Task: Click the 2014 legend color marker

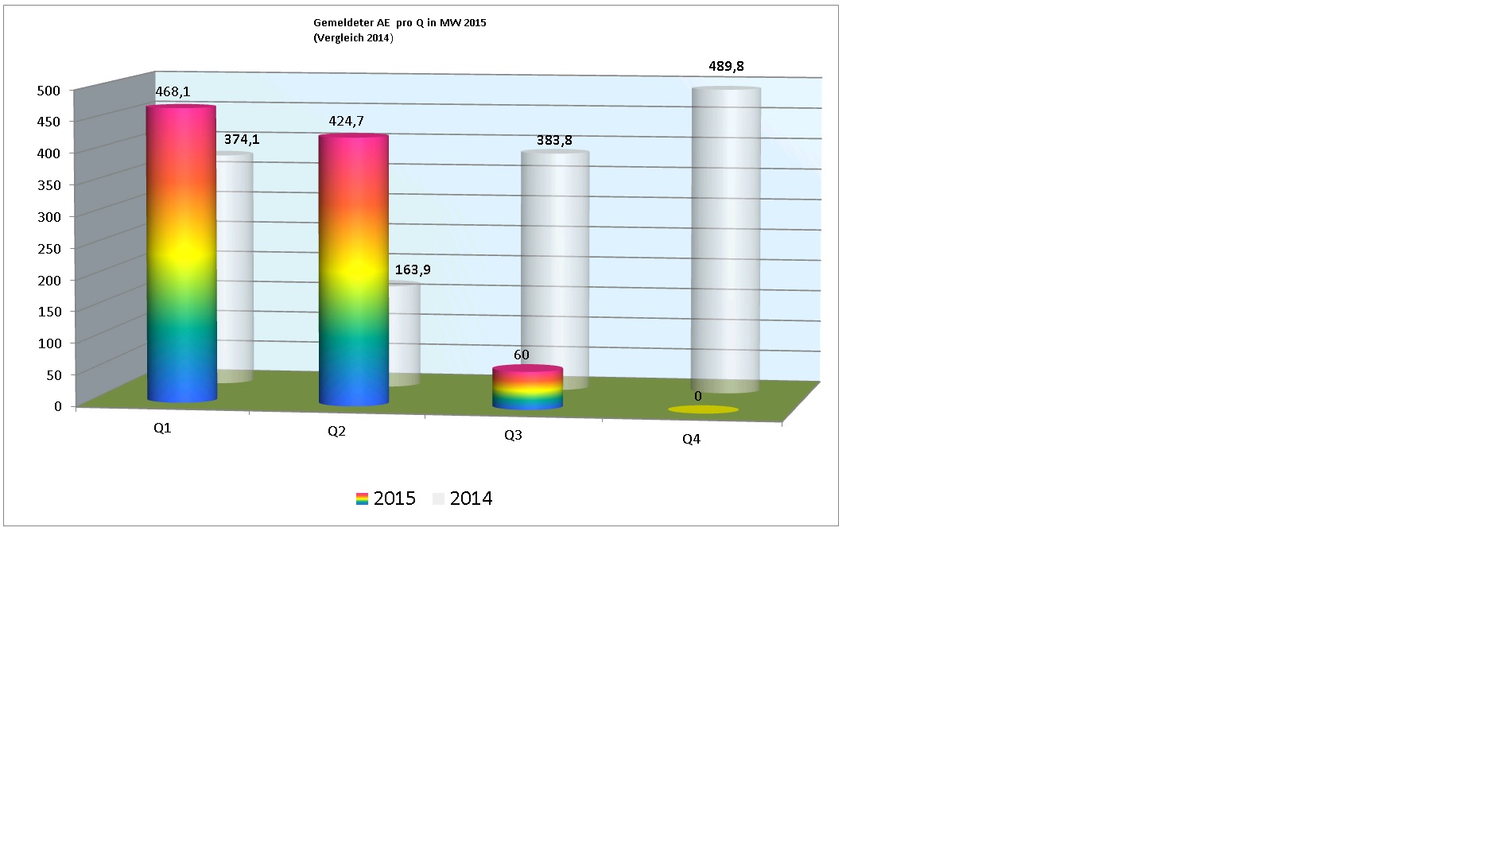Action: point(437,498)
